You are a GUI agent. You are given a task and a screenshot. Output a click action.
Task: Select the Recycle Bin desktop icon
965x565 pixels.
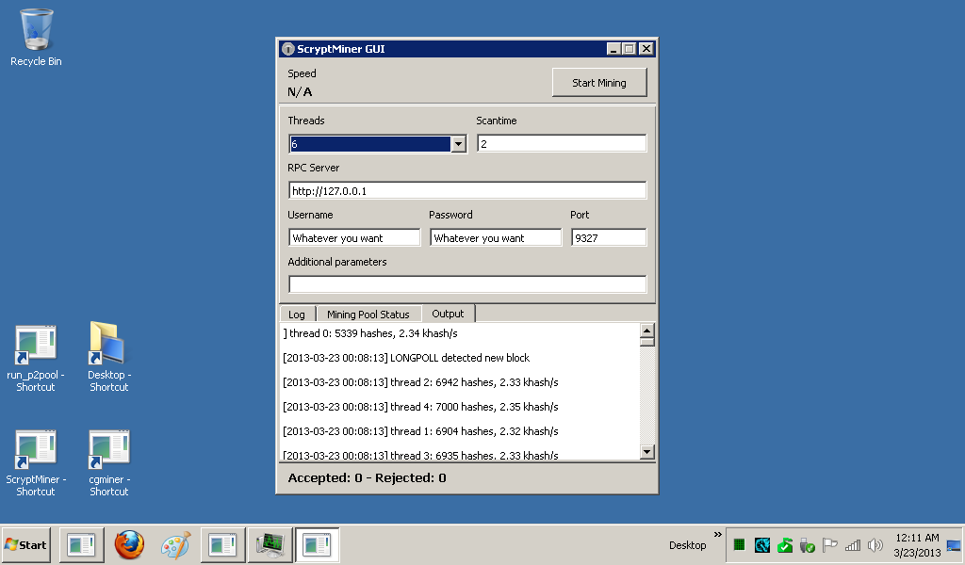pos(36,37)
